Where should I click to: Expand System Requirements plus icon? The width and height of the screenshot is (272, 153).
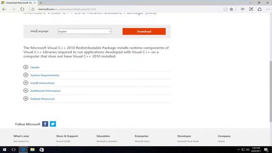pyautogui.click(x=25, y=75)
